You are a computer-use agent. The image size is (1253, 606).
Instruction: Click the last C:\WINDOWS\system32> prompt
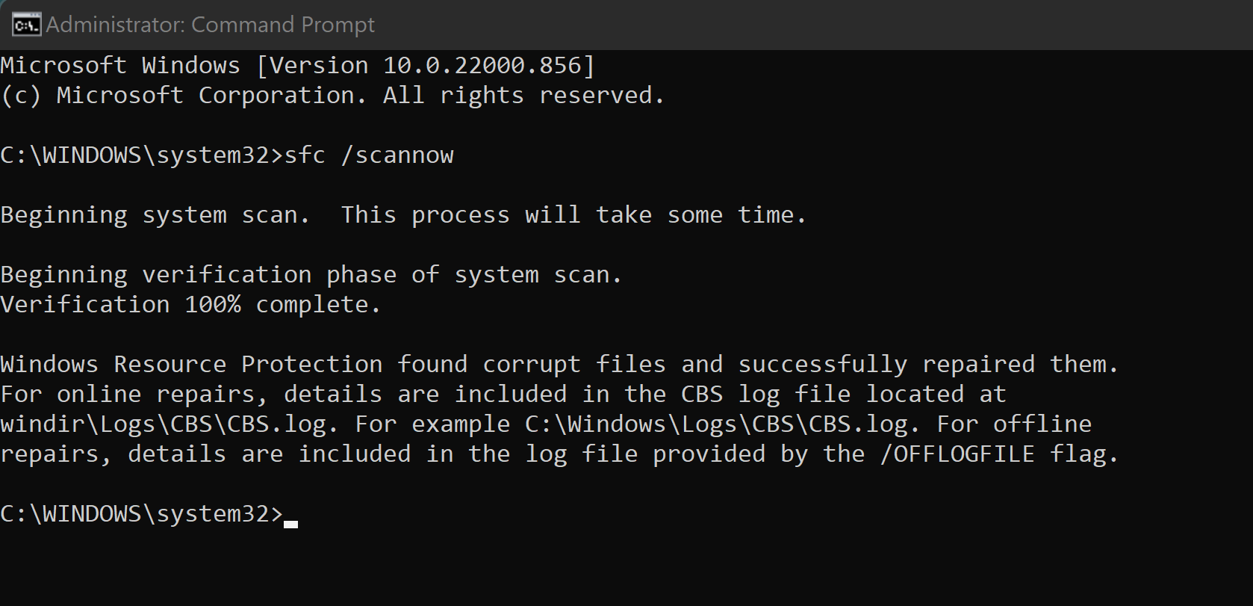[142, 514]
